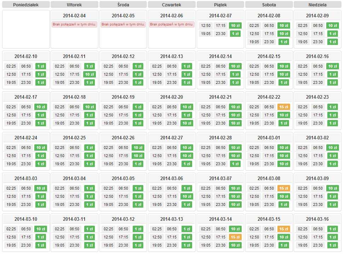Click price button for 02:25 on 2014-03-09

333,188
